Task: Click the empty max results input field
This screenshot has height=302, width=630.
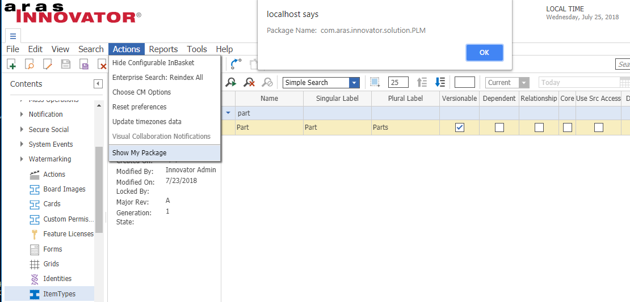Action: click(464, 83)
